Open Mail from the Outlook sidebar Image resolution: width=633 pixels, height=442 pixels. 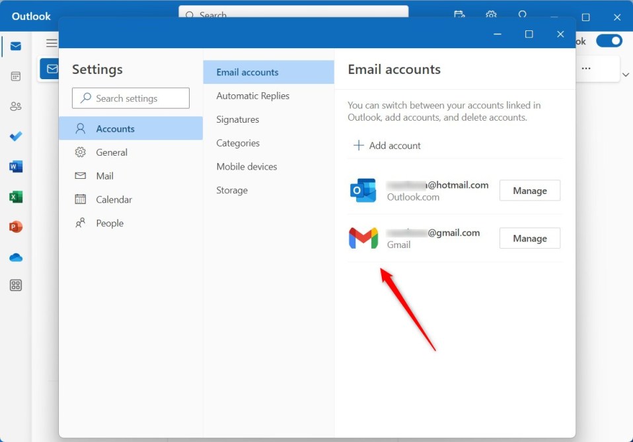(15, 46)
